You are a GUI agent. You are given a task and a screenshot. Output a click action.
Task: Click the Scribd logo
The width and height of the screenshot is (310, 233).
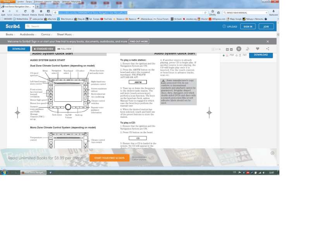click(x=13, y=26)
